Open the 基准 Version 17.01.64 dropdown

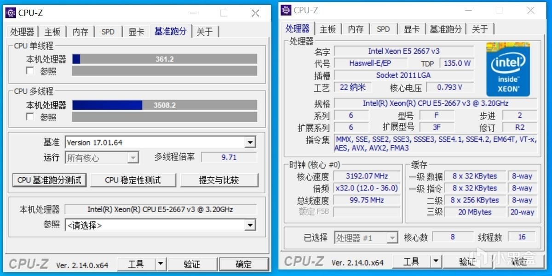(x=250, y=142)
